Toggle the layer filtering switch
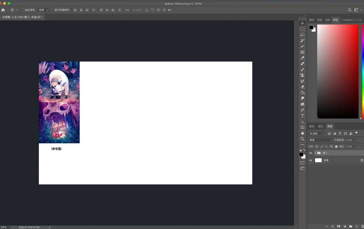The image size is (364, 229). pos(357,133)
